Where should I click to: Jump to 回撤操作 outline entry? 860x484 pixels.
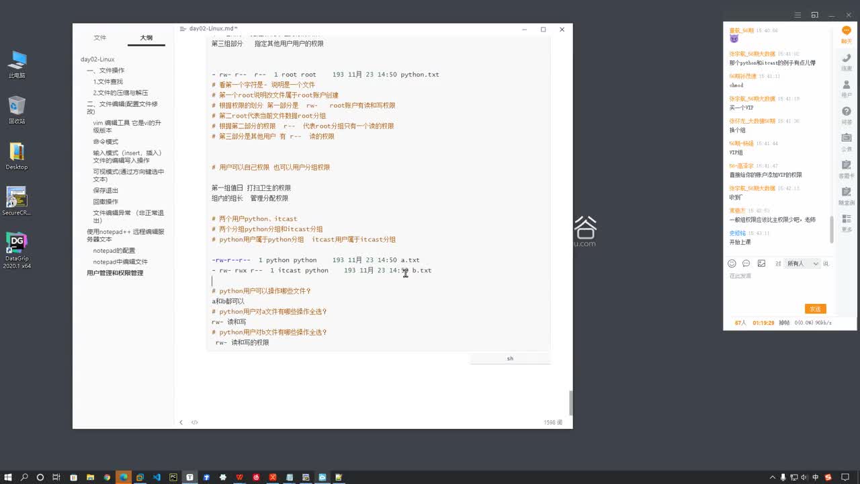(105, 202)
